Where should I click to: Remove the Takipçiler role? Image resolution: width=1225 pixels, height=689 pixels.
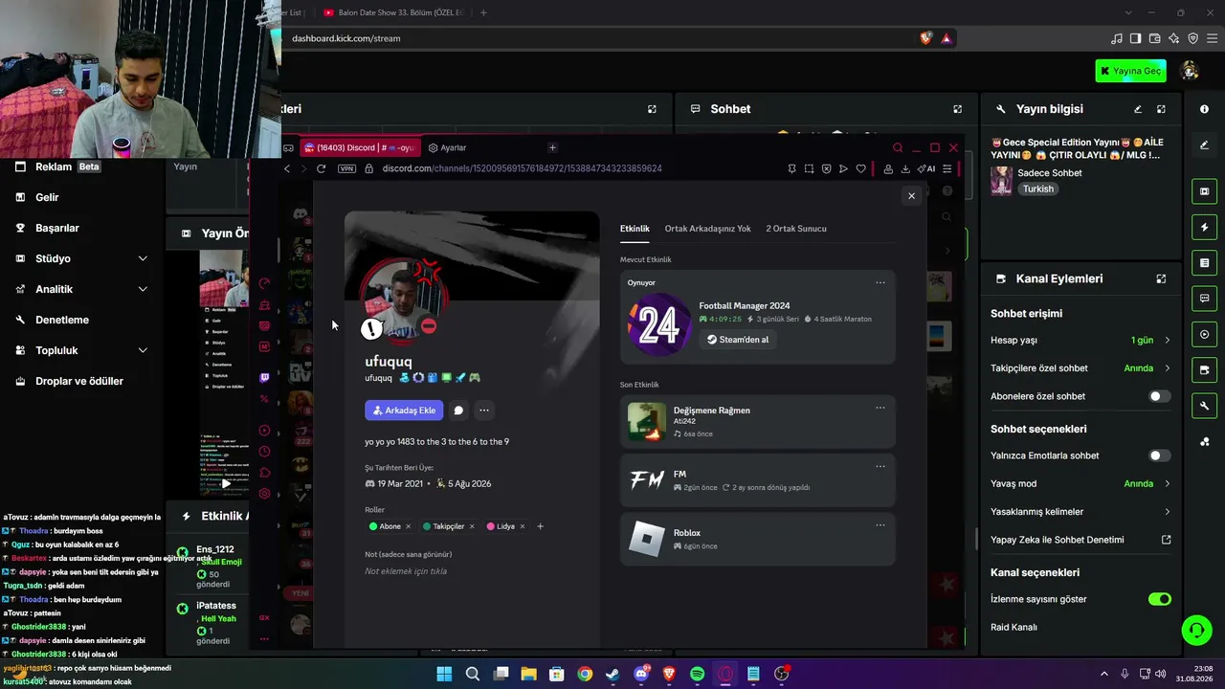click(x=471, y=526)
